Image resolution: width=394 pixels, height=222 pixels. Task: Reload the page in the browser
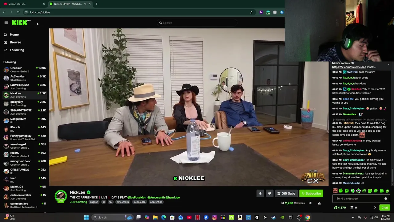click(x=18, y=12)
